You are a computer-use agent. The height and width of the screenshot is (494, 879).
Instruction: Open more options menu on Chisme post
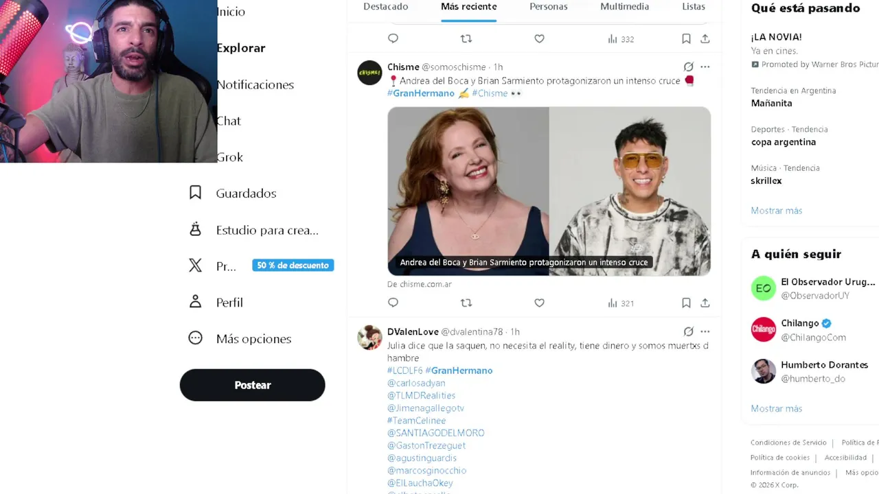coord(705,67)
